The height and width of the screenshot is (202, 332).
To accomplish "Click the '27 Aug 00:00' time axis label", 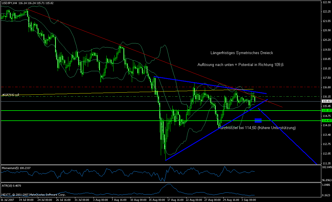I will click(212, 200).
